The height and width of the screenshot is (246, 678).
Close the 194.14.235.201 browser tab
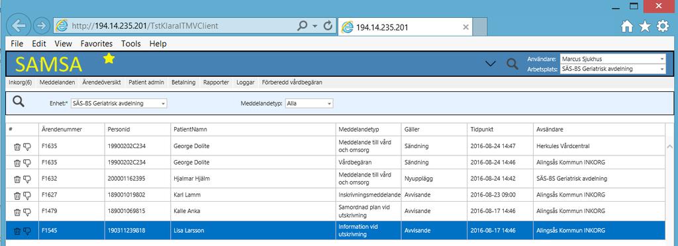(465, 27)
